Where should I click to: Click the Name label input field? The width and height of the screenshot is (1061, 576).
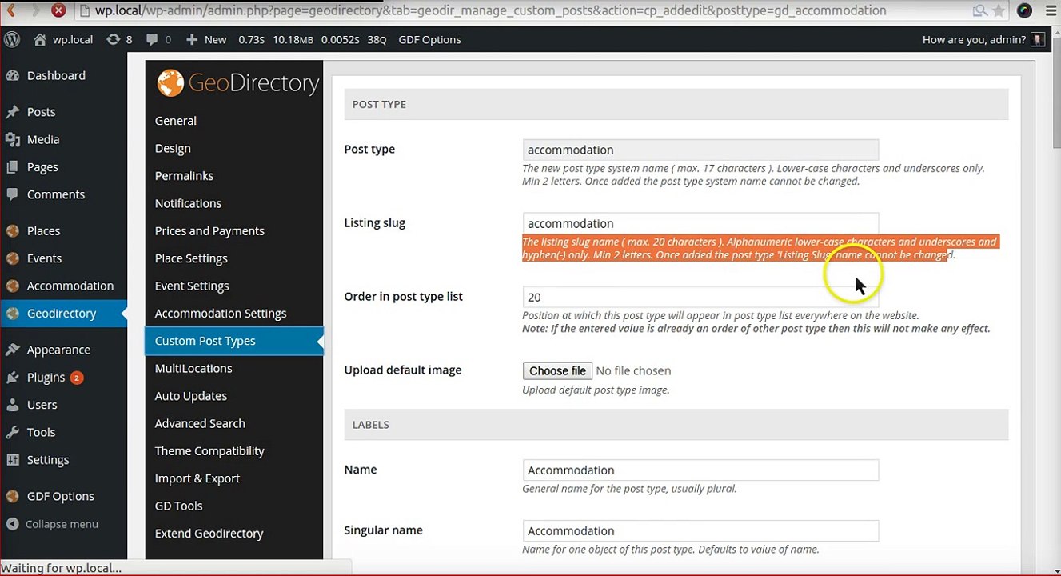pyautogui.click(x=700, y=470)
